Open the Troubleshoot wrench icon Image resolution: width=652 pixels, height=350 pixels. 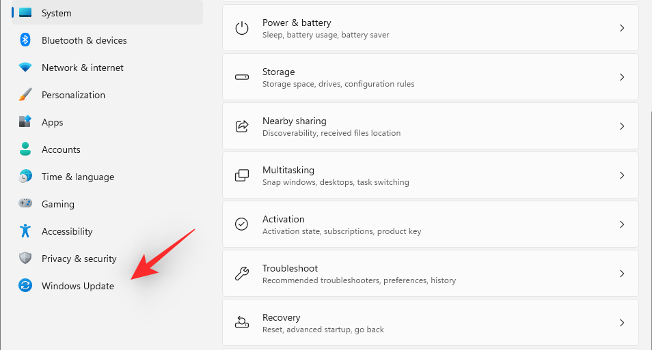(x=242, y=274)
